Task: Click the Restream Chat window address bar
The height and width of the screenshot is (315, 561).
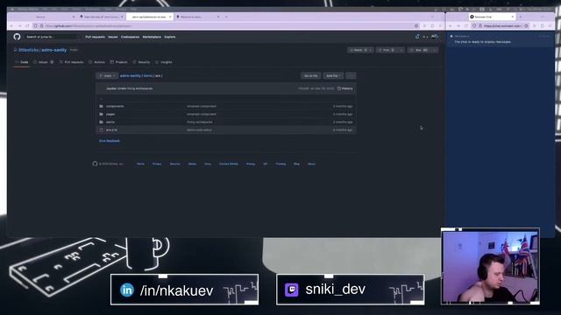Action: 501,25
